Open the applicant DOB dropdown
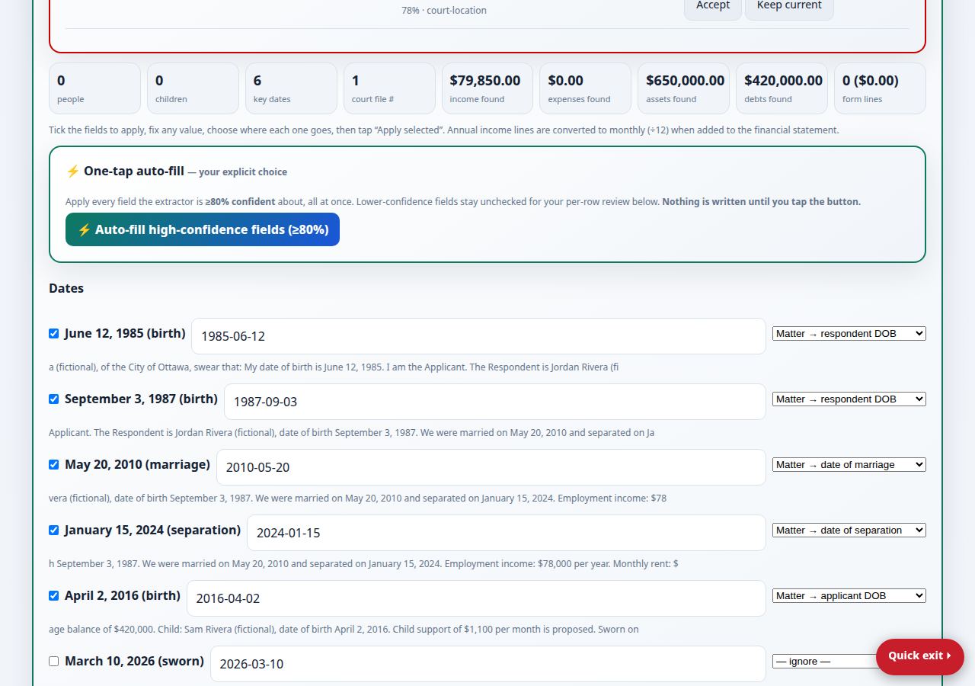This screenshot has height=686, width=975. 849,595
